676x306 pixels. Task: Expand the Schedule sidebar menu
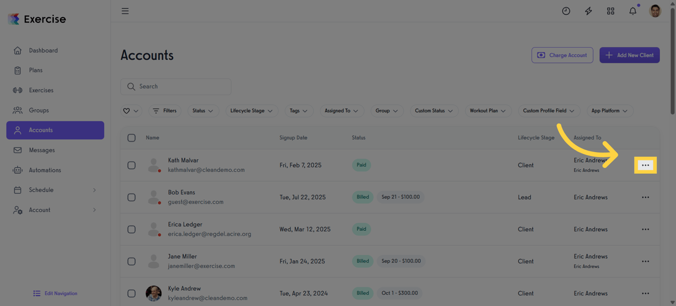[42, 190]
